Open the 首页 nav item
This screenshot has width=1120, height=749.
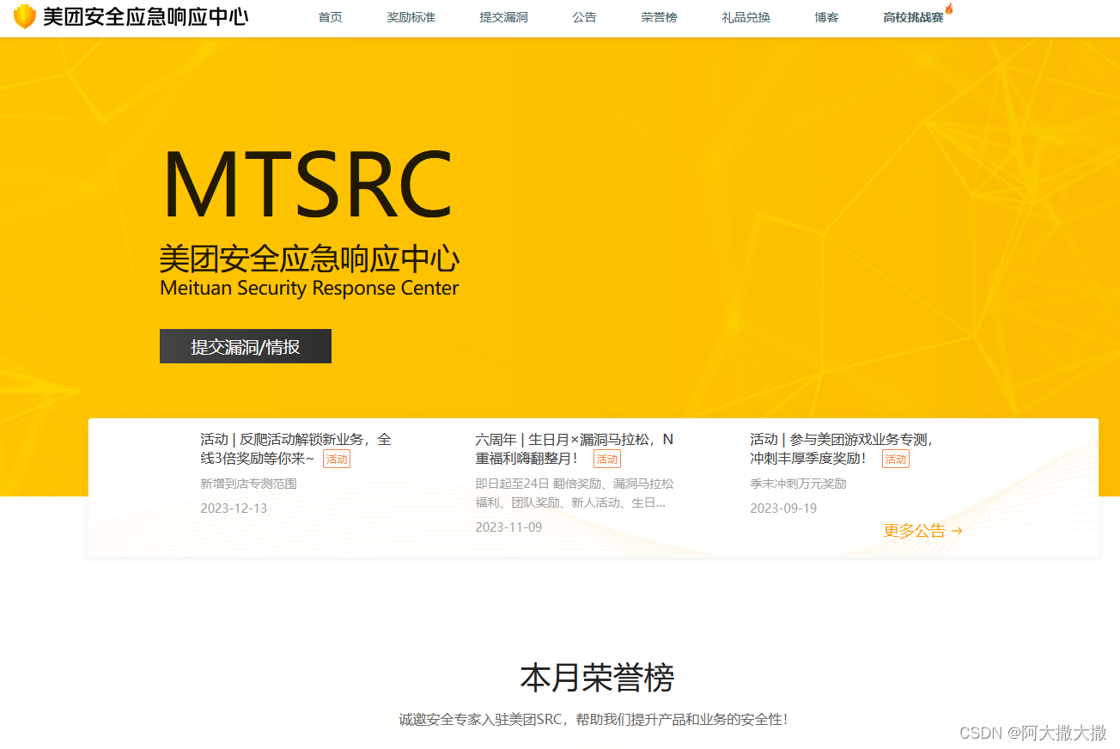click(330, 17)
